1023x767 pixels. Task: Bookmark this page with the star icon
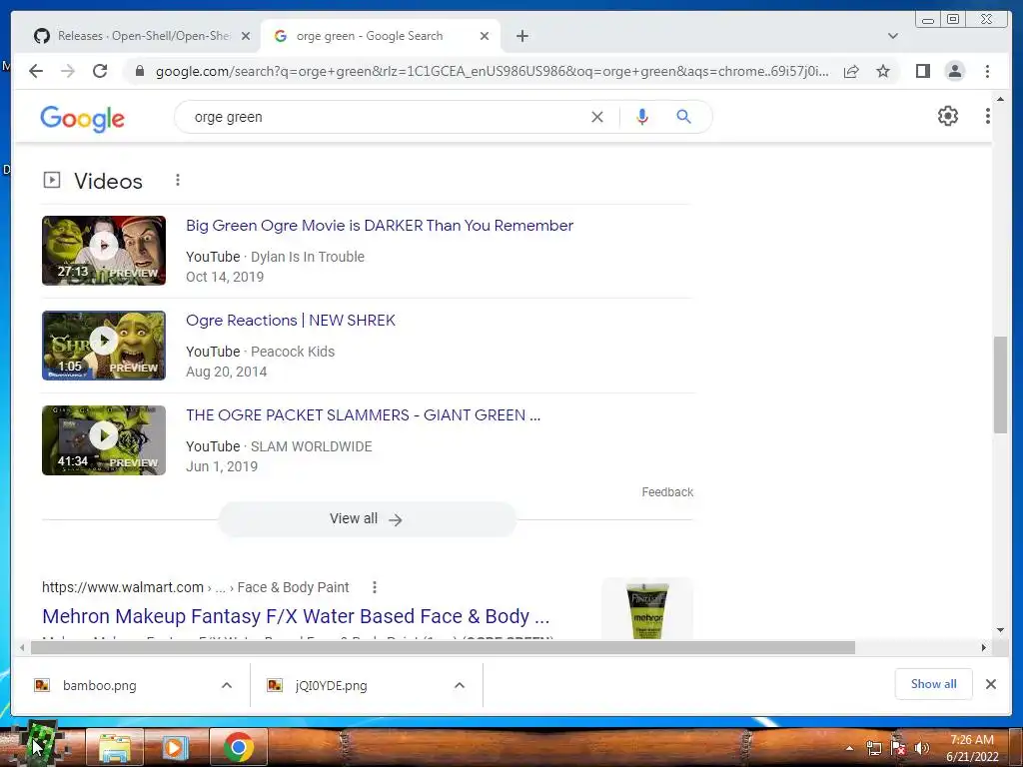coord(883,71)
